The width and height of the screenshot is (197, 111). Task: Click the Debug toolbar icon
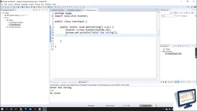point(14,7)
